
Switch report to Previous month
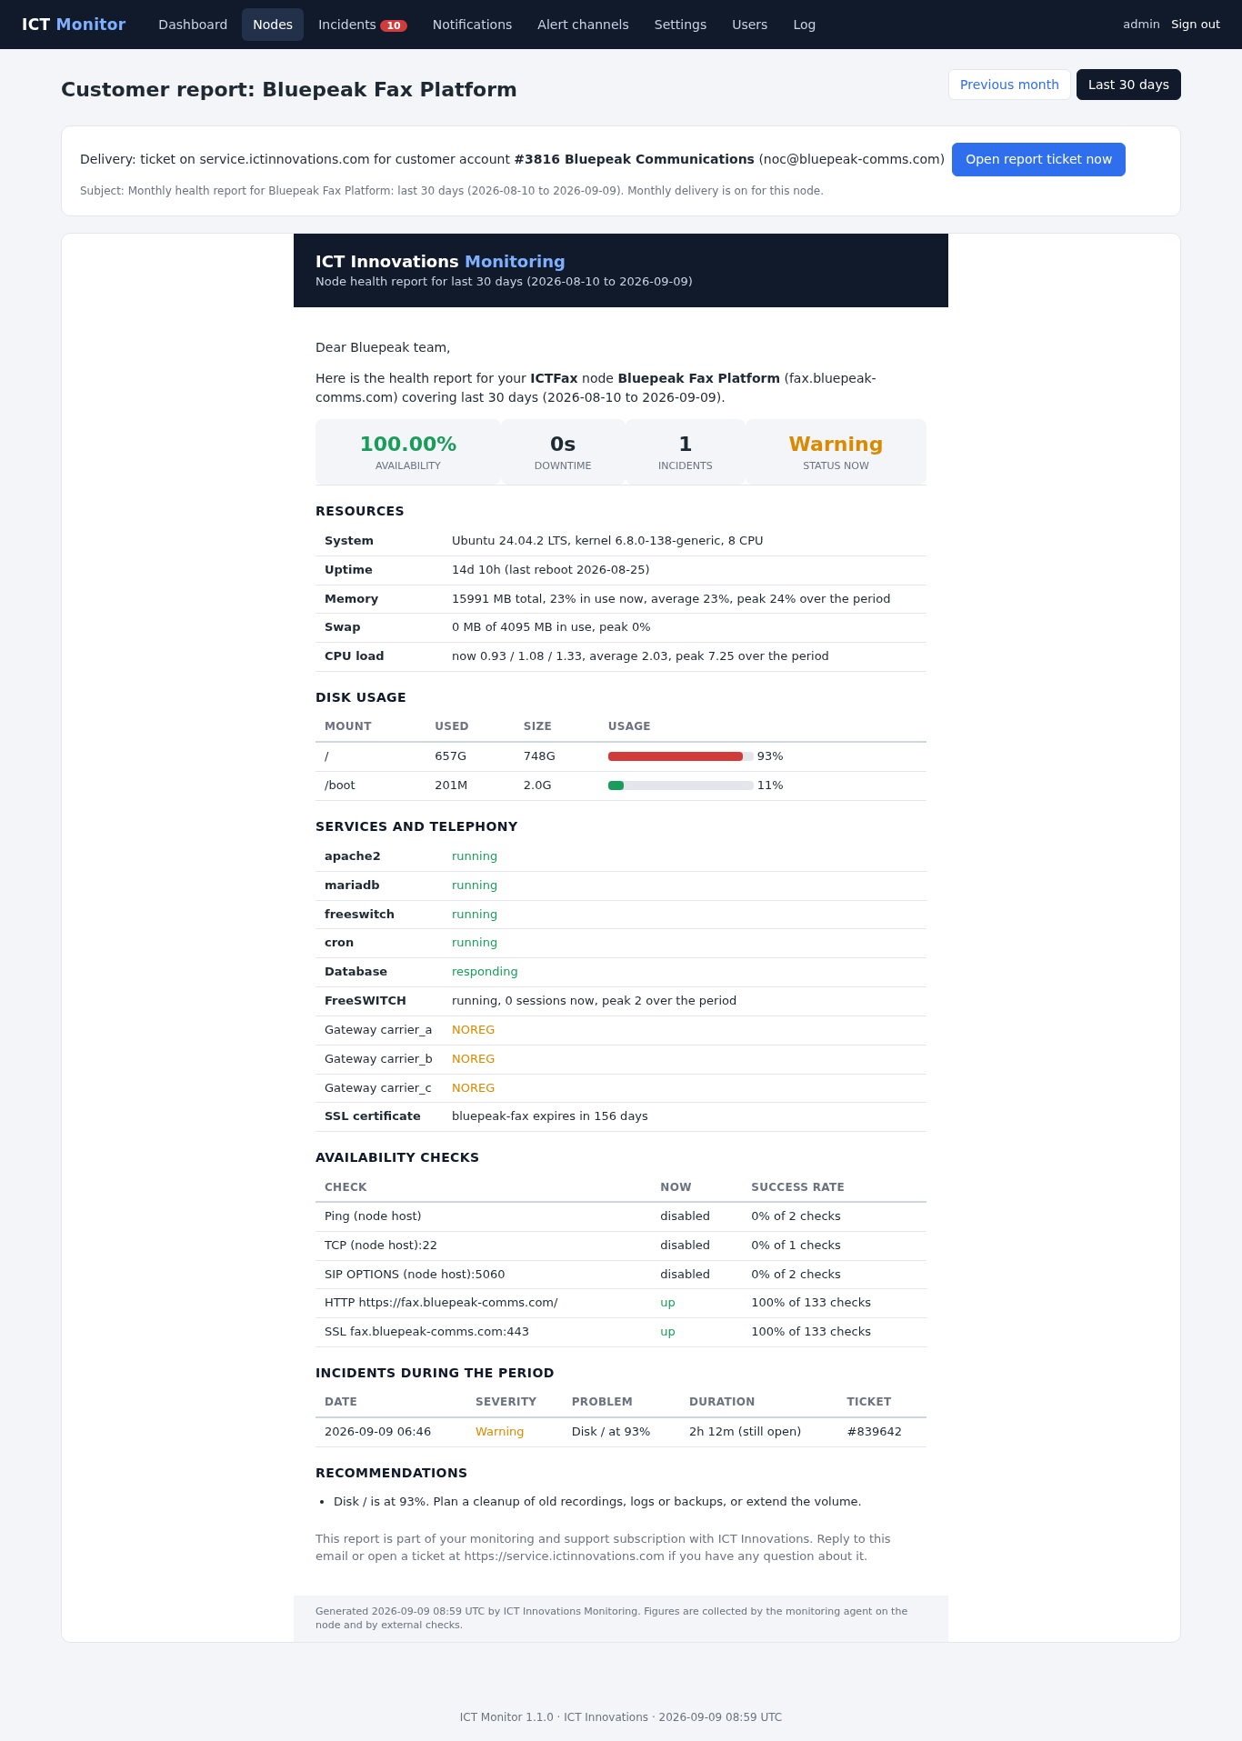pos(1009,85)
